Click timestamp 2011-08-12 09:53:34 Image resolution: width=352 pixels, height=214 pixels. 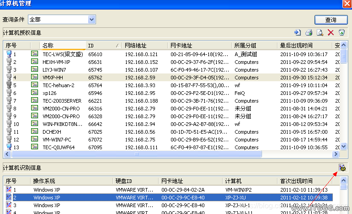pyautogui.click(x=304, y=124)
